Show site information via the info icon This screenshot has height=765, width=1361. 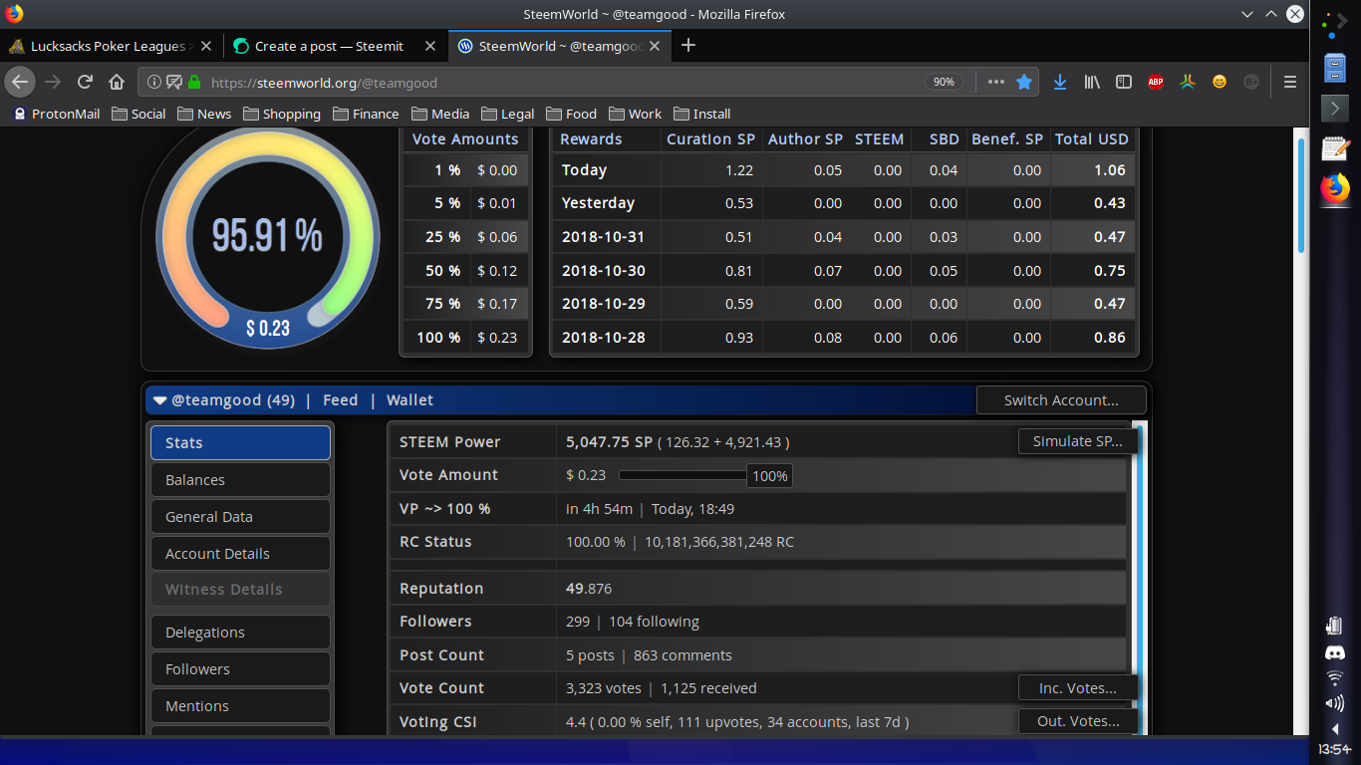pyautogui.click(x=154, y=82)
